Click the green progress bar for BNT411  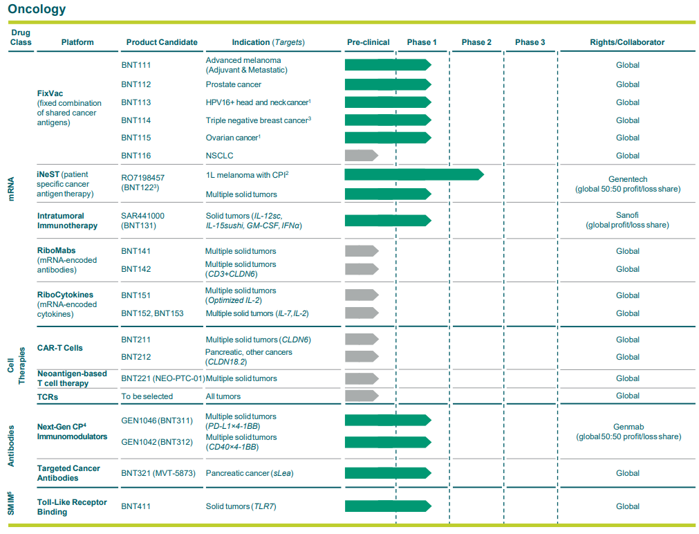pyautogui.click(x=388, y=506)
